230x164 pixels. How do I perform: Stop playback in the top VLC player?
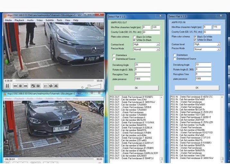point(20,86)
